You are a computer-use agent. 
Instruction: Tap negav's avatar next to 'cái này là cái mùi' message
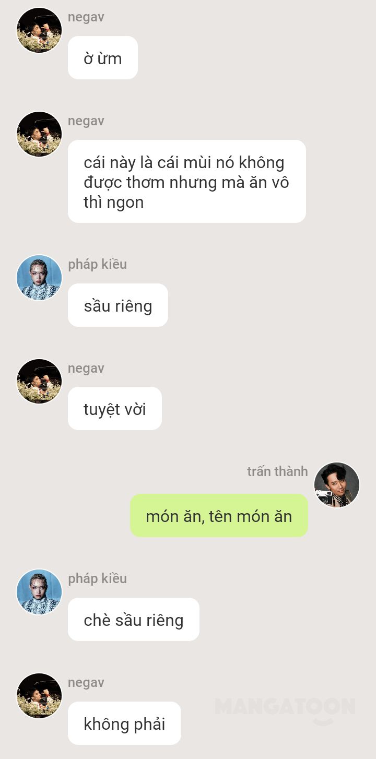click(x=39, y=134)
